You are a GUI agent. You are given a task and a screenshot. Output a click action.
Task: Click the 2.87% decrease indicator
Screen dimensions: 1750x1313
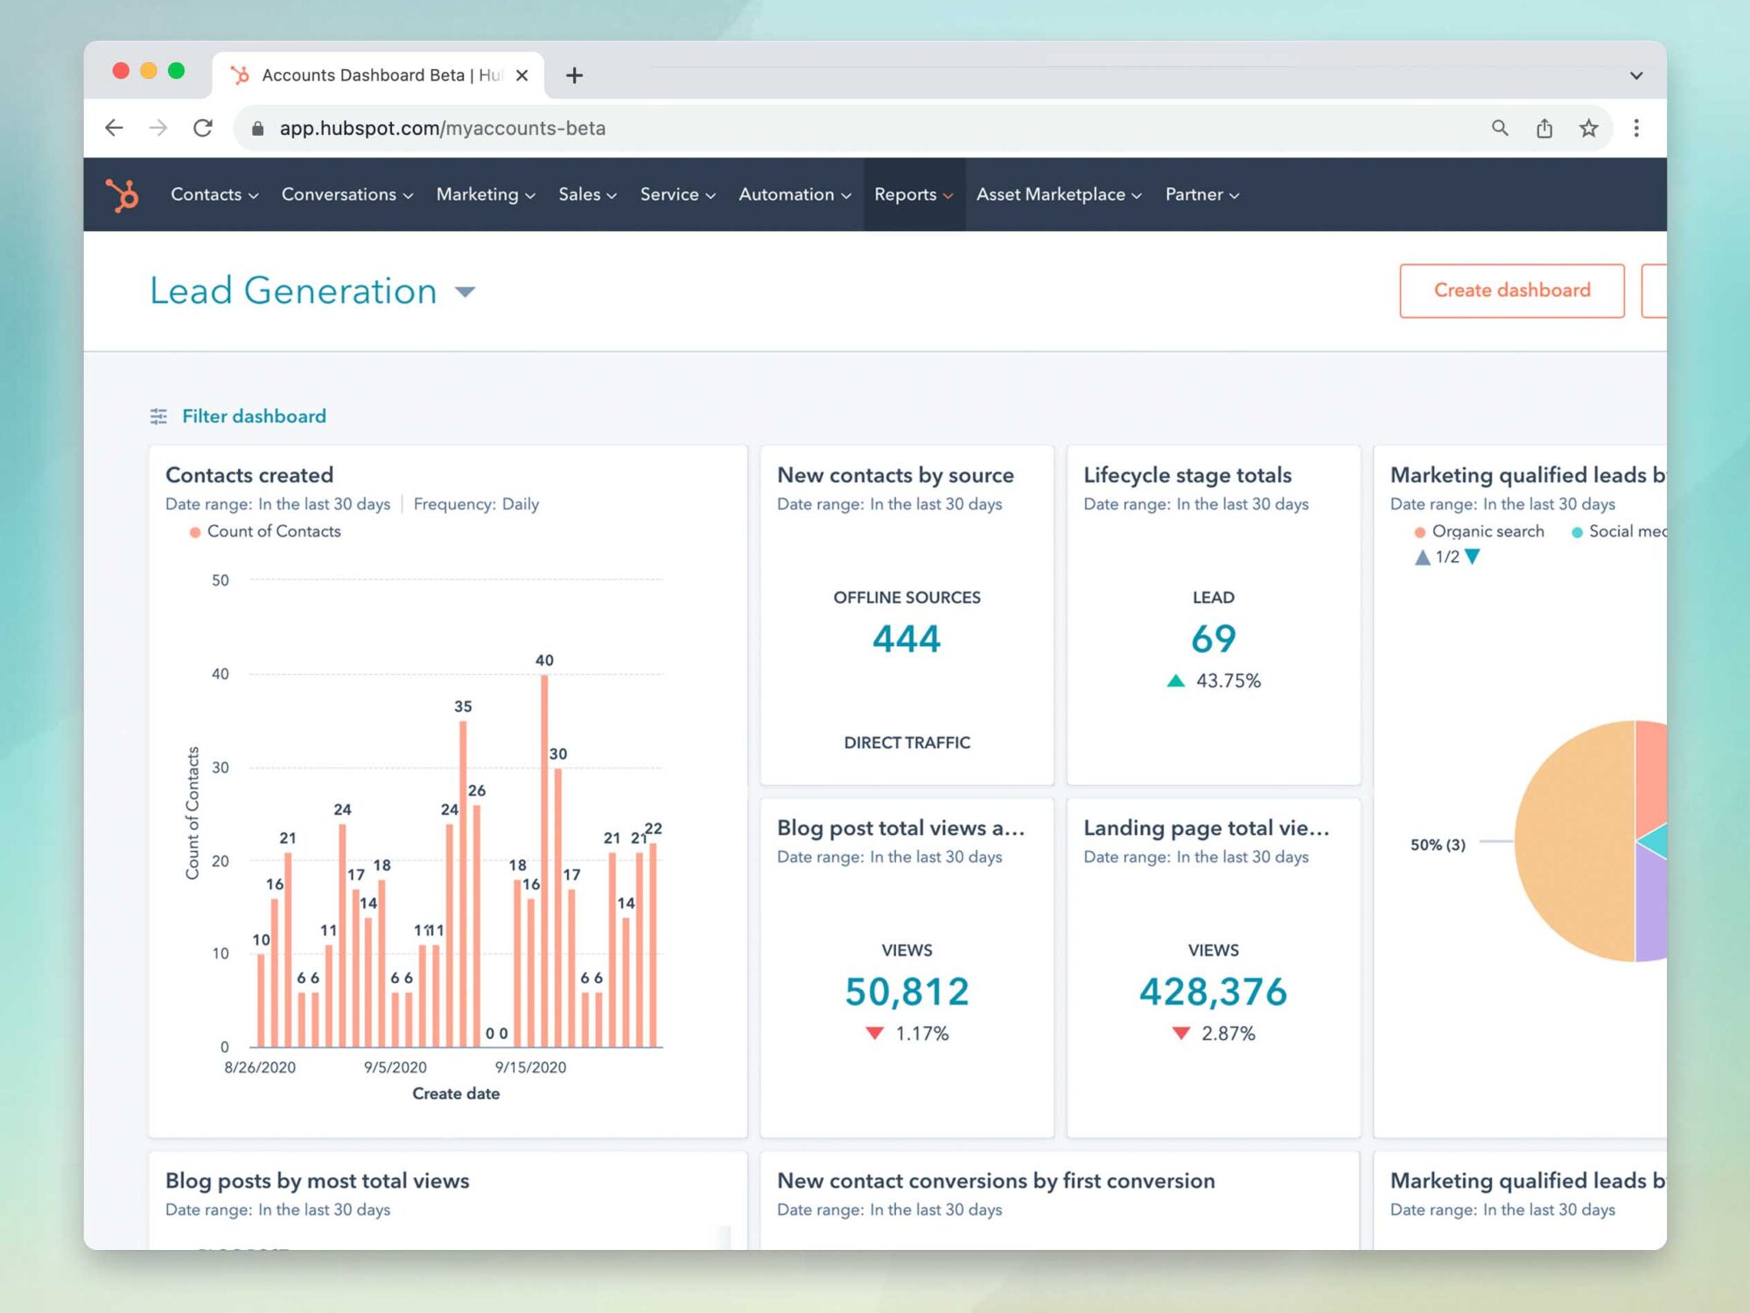point(1214,1034)
